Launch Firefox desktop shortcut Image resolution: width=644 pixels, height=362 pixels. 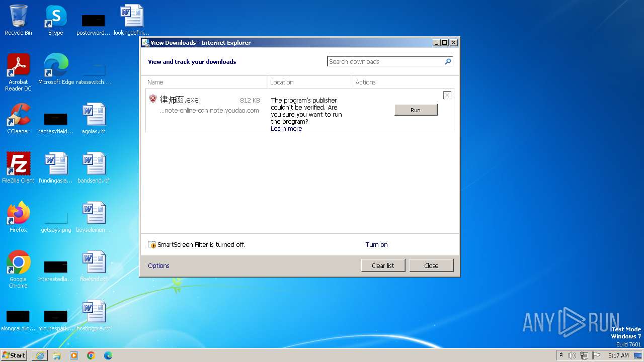18,217
